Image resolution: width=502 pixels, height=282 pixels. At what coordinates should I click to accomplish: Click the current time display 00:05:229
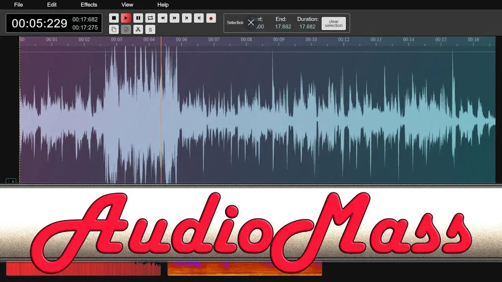point(40,23)
